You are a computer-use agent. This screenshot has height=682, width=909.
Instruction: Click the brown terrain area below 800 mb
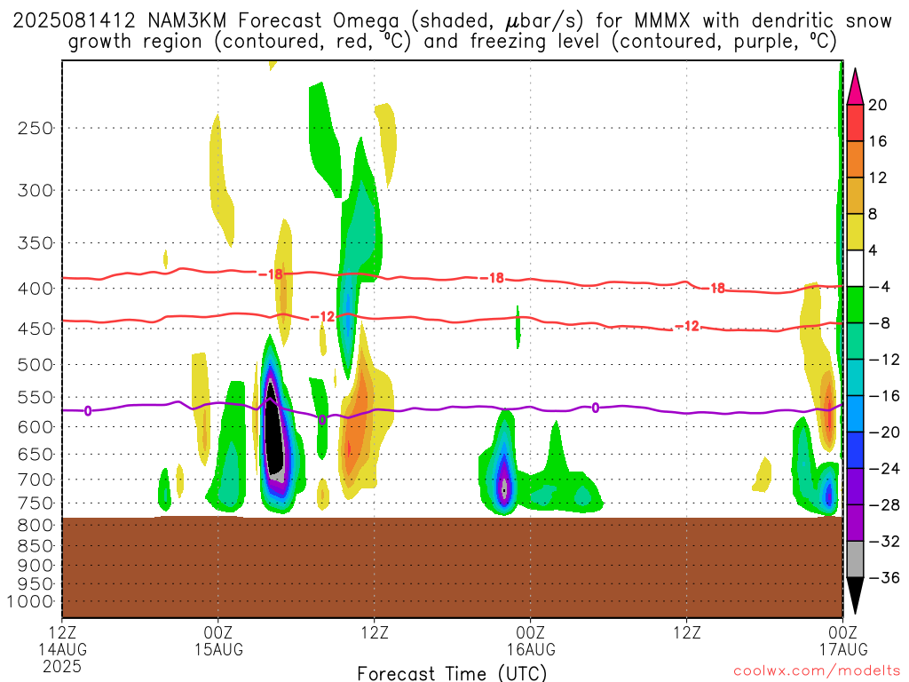click(x=452, y=567)
